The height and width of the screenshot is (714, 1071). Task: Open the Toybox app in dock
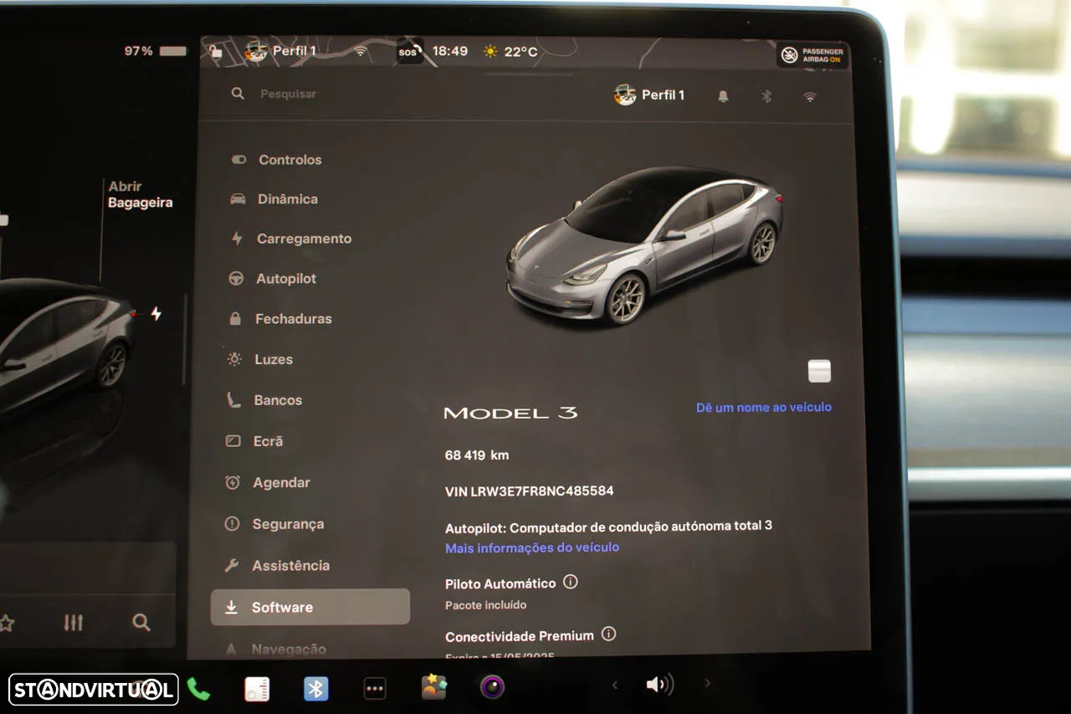tap(433, 687)
